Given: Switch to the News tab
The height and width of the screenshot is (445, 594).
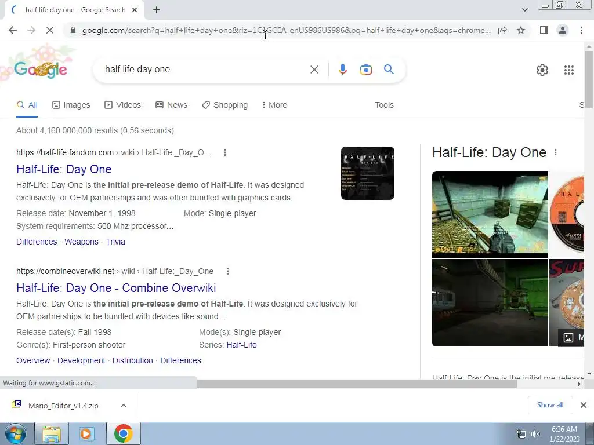Looking at the screenshot, I should pos(172,105).
